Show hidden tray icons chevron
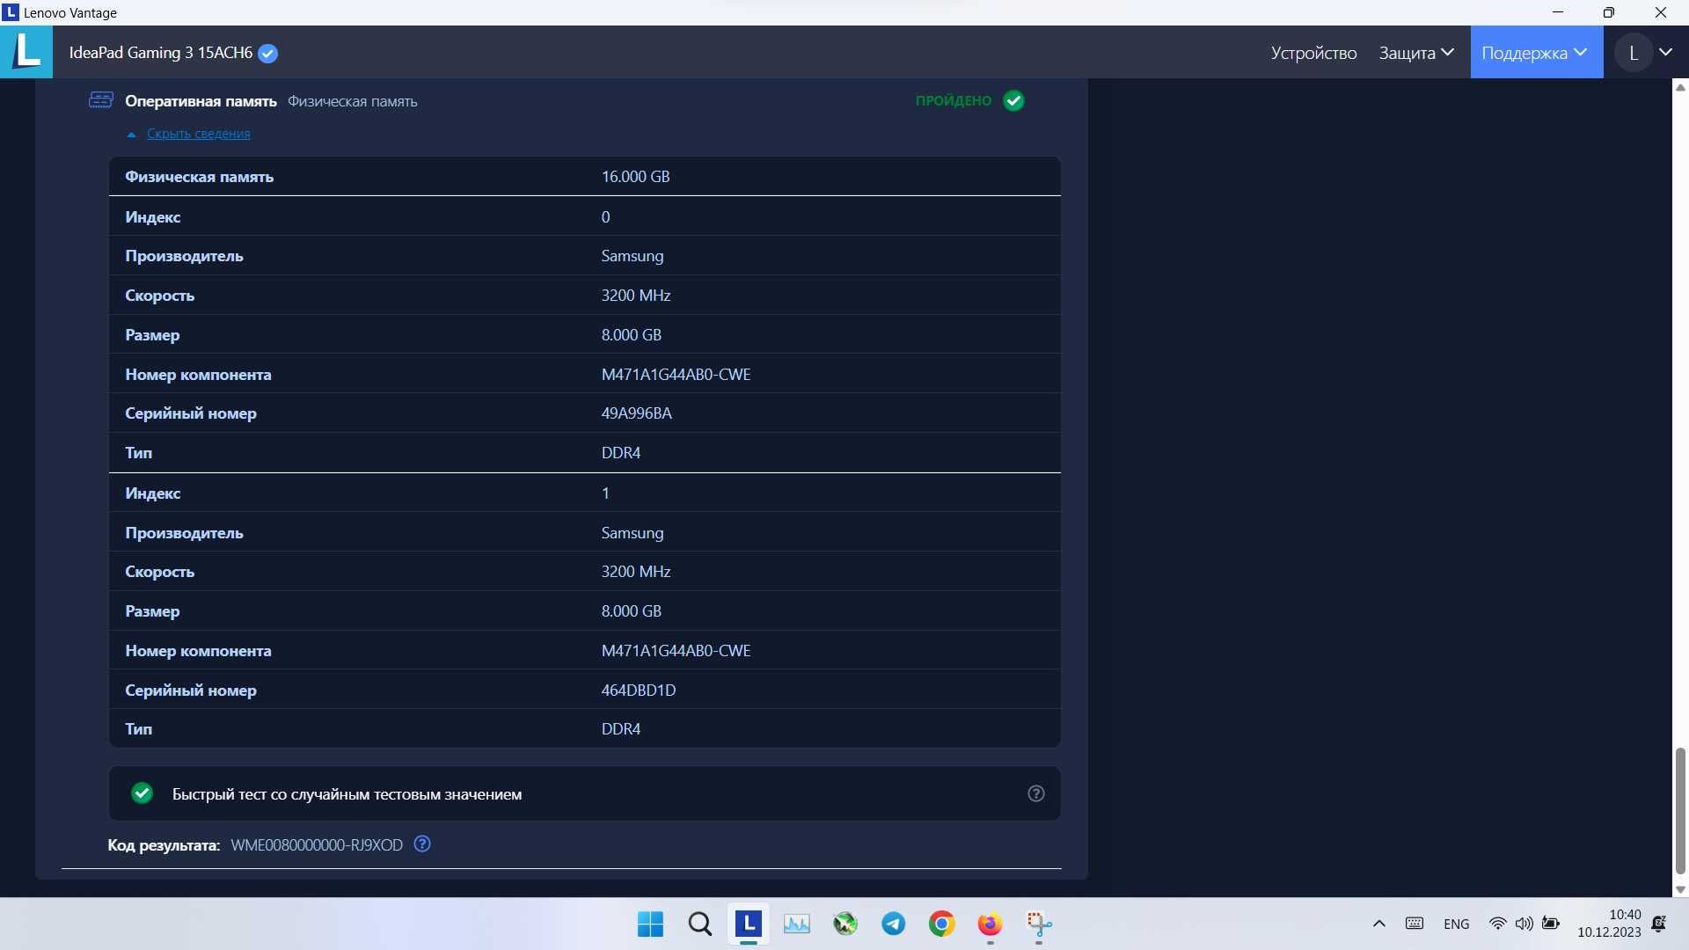1689x950 pixels. pos(1379,924)
